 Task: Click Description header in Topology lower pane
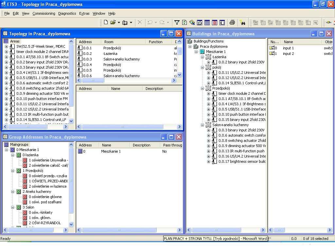(162, 89)
